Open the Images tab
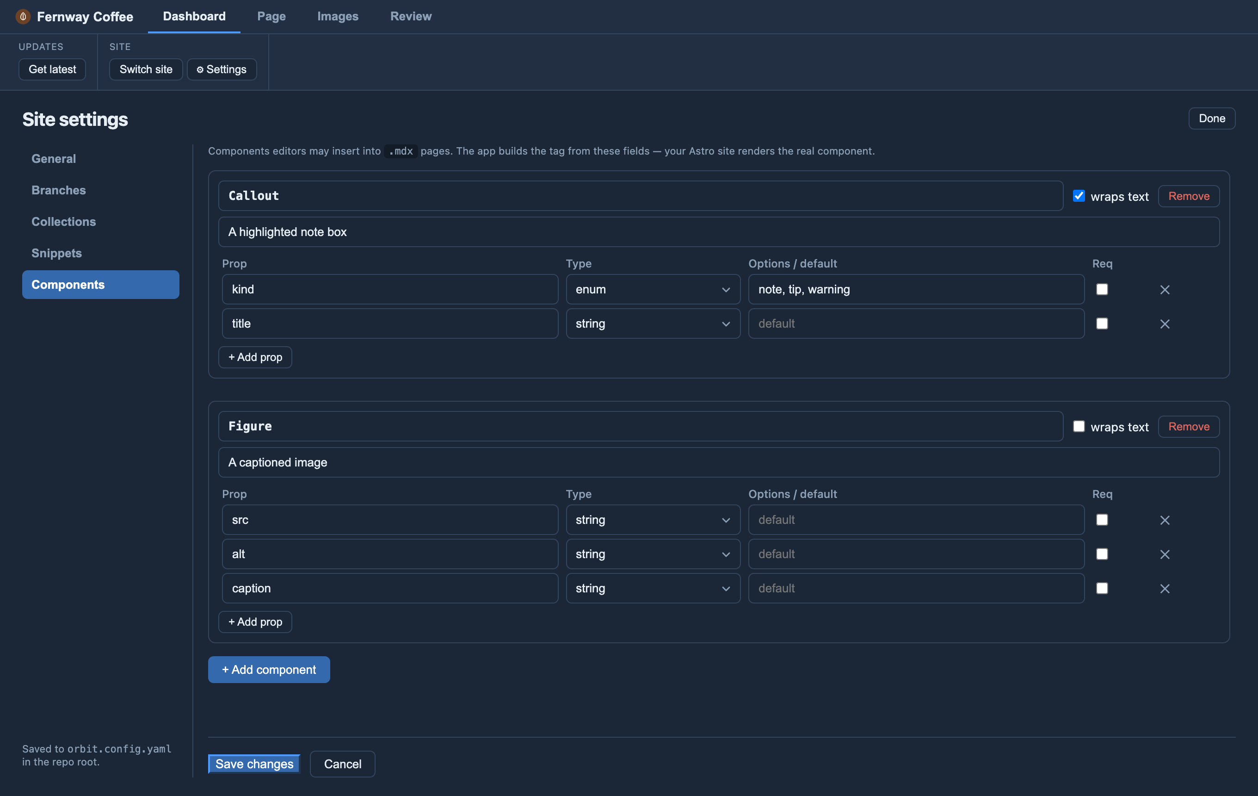 [x=338, y=16]
